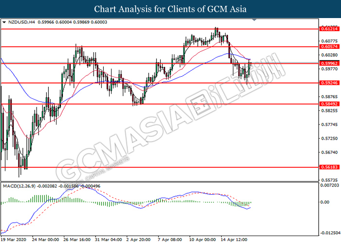
Task: Click the 0.60574 red price label
Action: pos(329,47)
